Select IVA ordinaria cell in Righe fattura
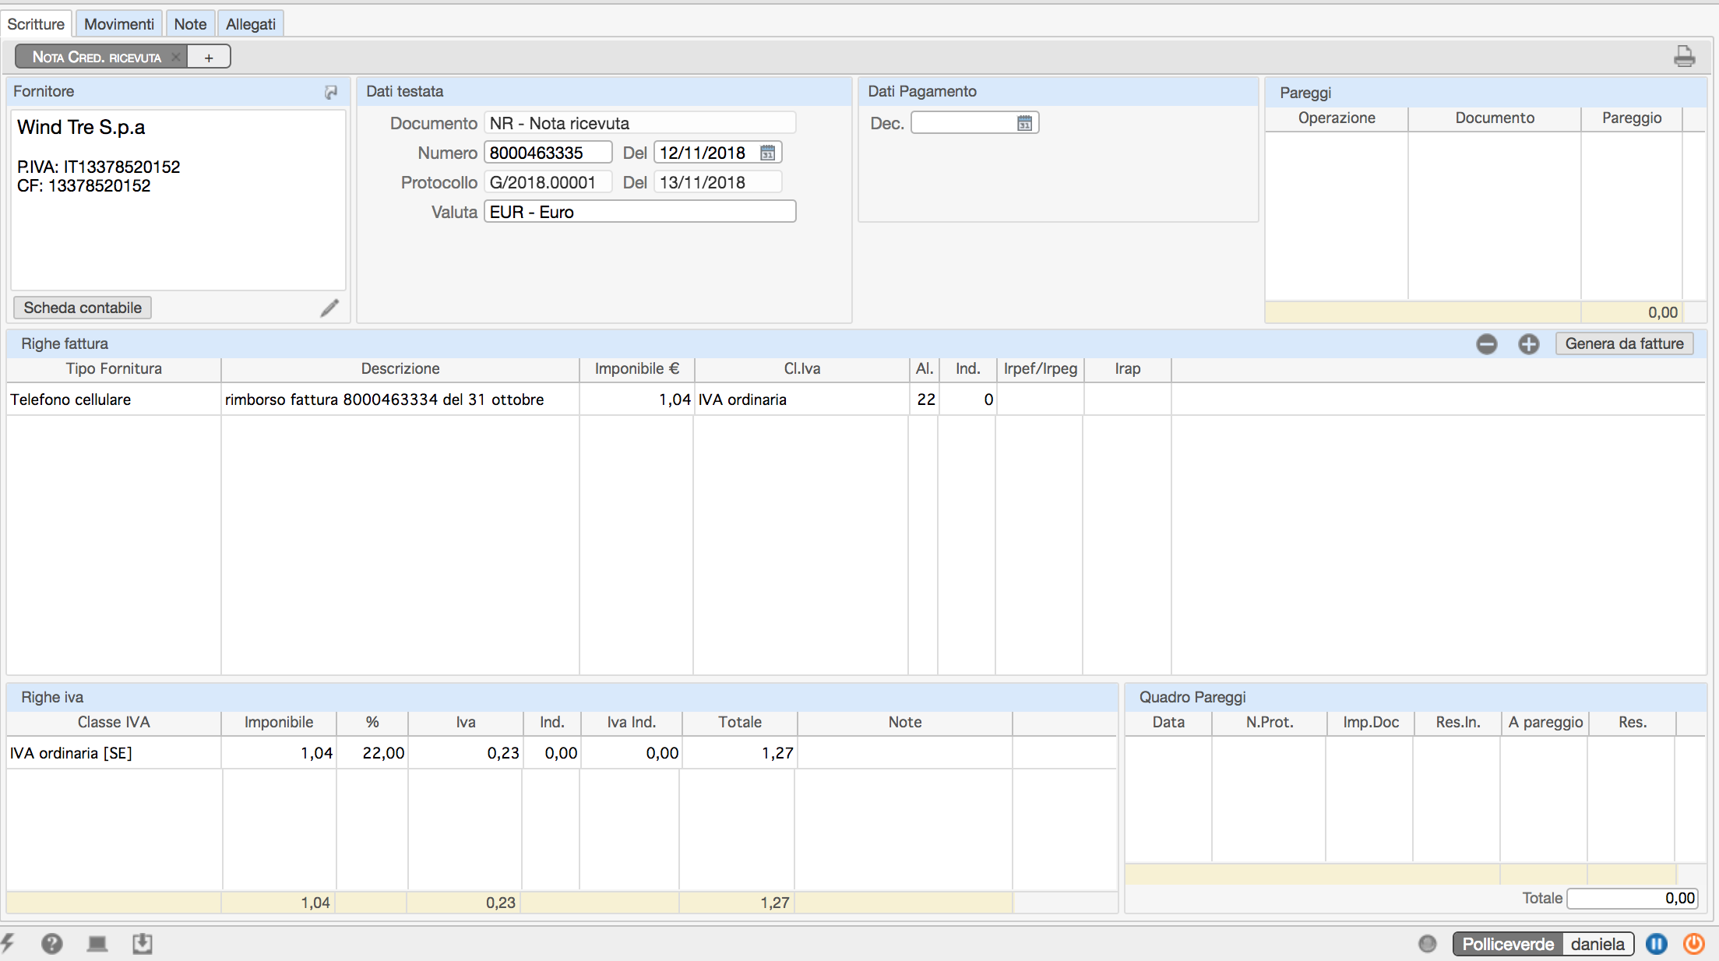This screenshot has width=1719, height=961. pyautogui.click(x=801, y=400)
